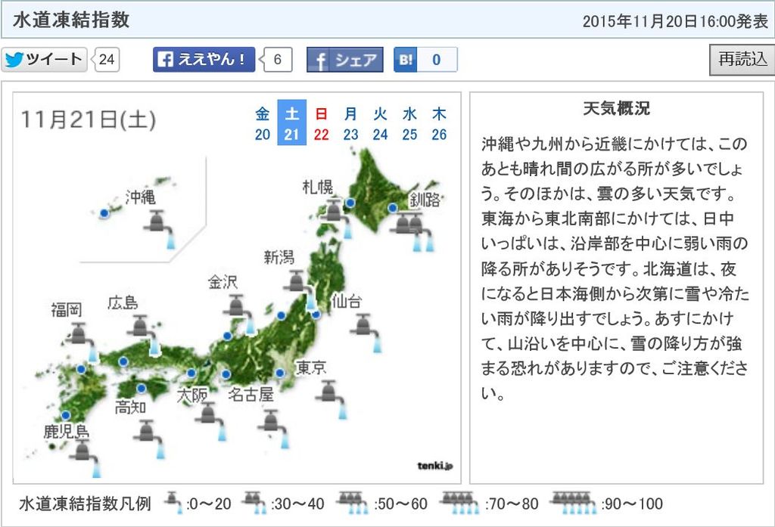Image resolution: width=775 pixels, height=527 pixels.
Task: Click the Facebook シェア share button
Action: click(345, 60)
